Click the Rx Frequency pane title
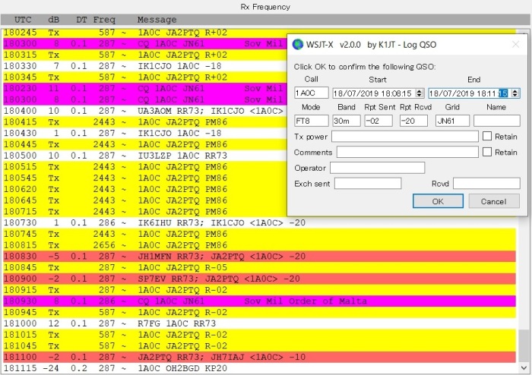Image resolution: width=532 pixels, height=375 pixels. click(265, 7)
